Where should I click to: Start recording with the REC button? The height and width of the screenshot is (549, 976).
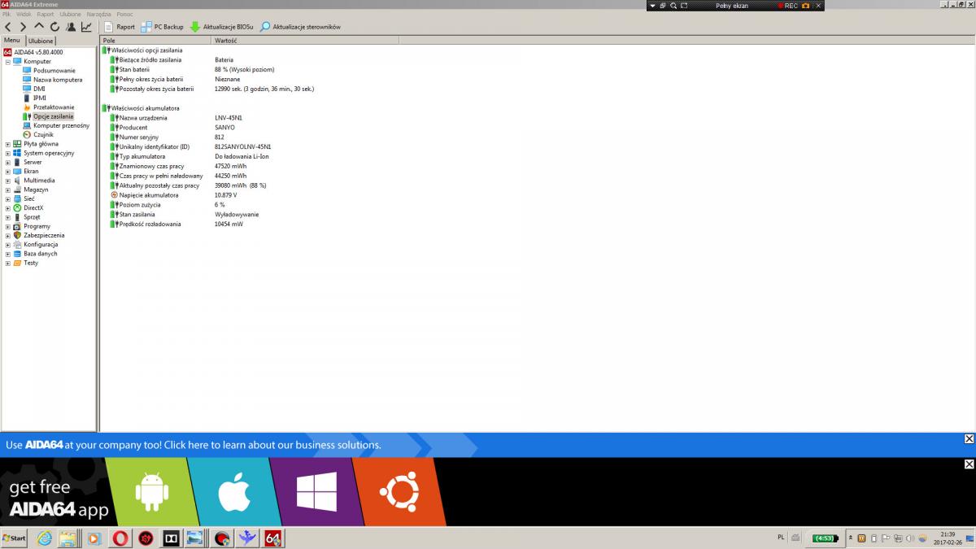tap(787, 6)
